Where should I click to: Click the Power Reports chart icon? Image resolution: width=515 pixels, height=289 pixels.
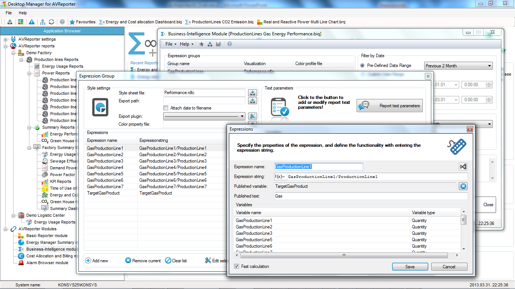[37, 73]
